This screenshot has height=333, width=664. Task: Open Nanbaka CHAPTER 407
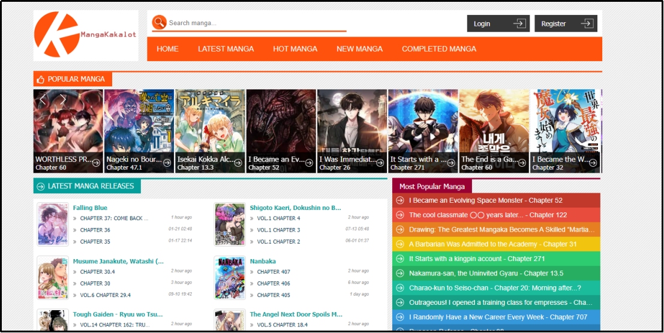tap(274, 272)
